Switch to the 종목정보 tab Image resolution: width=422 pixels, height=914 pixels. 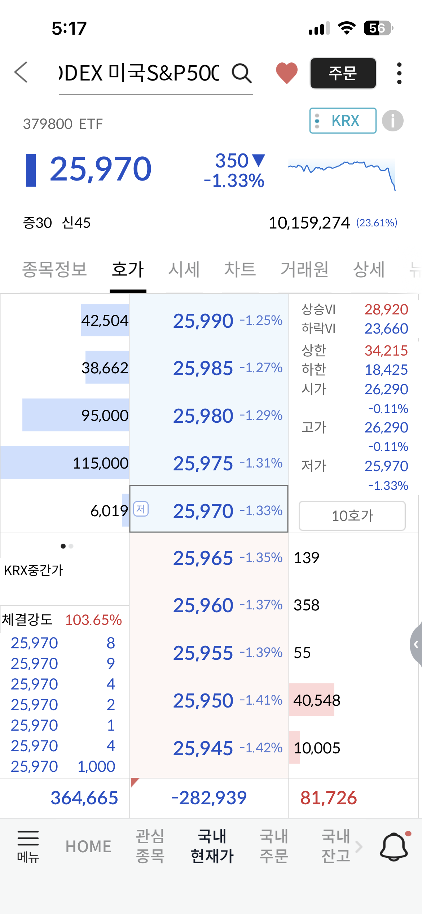(x=54, y=269)
